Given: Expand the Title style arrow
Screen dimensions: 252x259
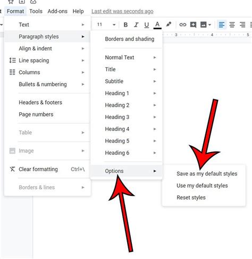Looking at the screenshot, I should (x=155, y=69).
